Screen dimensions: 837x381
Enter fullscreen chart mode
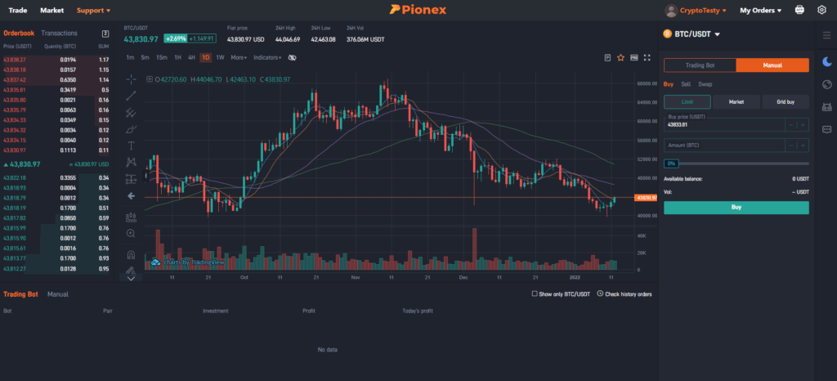[647, 57]
